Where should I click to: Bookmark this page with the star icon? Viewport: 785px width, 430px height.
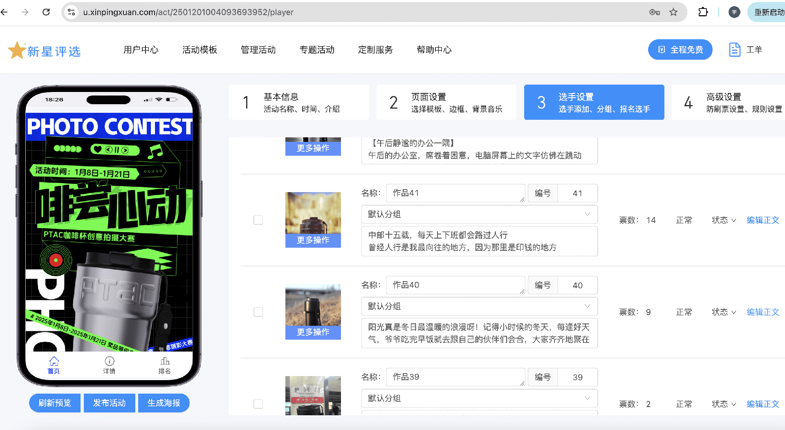coord(673,12)
